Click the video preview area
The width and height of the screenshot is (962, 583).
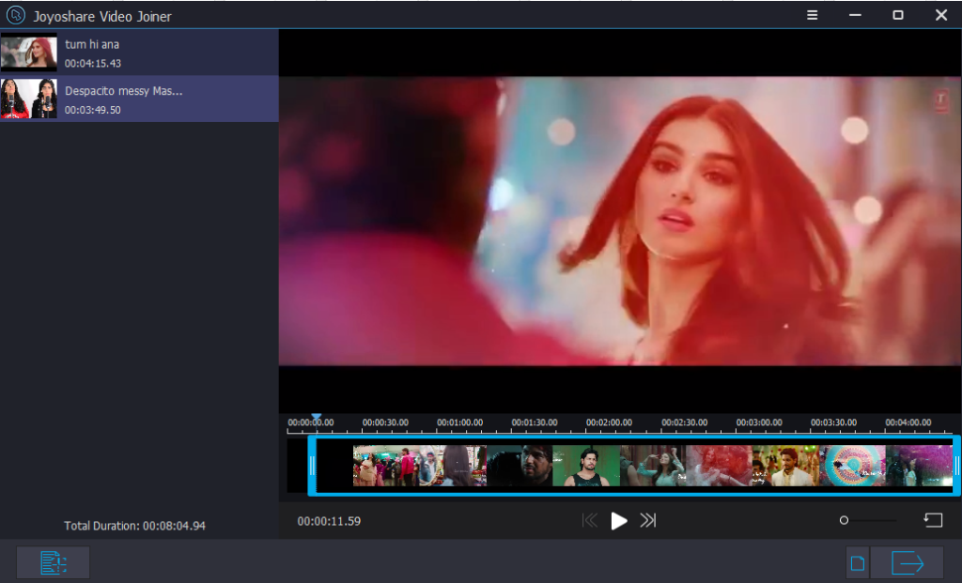click(620, 221)
